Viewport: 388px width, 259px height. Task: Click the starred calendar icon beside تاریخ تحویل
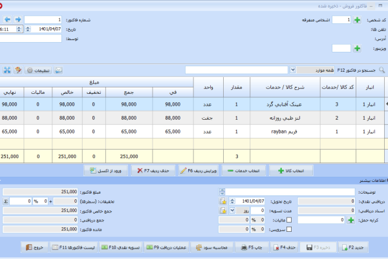223,201
